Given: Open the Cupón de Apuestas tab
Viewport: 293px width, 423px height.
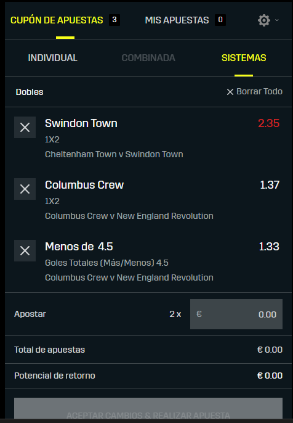Looking at the screenshot, I should 57,20.
